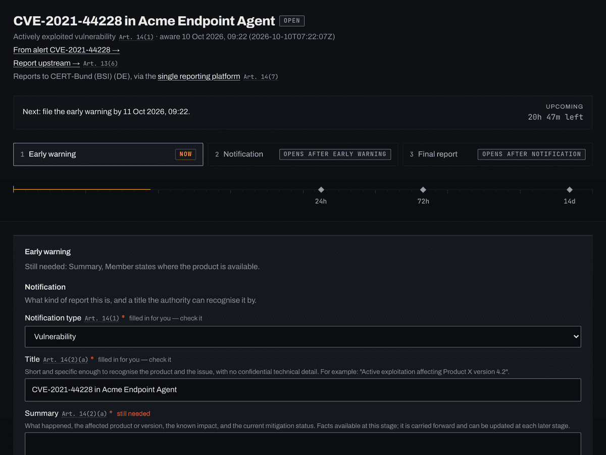The width and height of the screenshot is (606, 455).
Task: Click the UPCOMING label
Action: (x=565, y=107)
